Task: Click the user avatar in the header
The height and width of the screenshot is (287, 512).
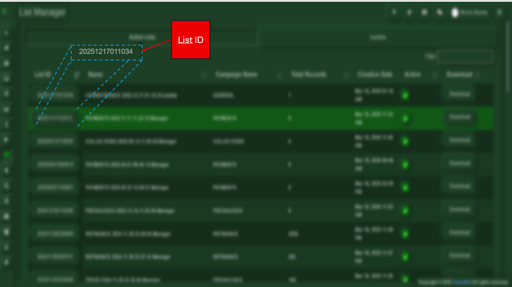Action: point(455,13)
